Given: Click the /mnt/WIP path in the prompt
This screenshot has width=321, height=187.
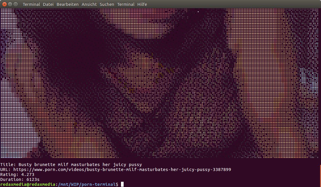Looking at the screenshot, I should click(69, 184).
